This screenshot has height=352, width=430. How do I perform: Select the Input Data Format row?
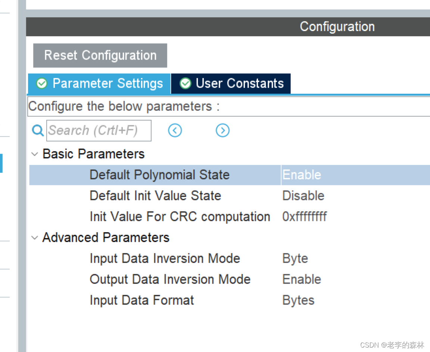(230, 300)
